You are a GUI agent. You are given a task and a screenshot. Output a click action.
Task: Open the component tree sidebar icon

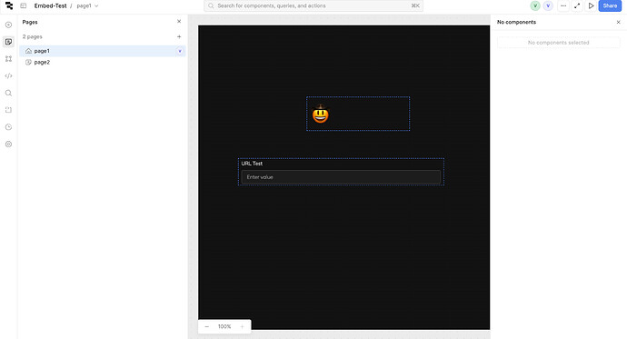click(x=8, y=59)
